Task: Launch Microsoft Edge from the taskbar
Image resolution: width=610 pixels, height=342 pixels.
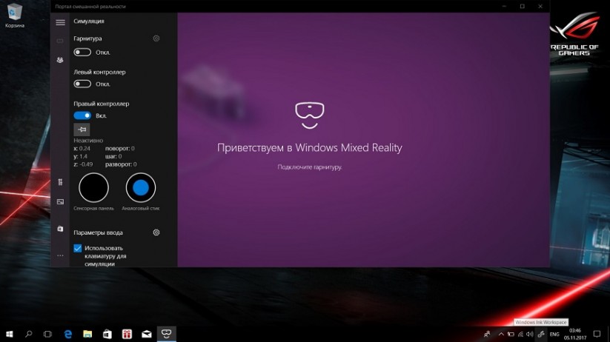Action: pos(67,334)
